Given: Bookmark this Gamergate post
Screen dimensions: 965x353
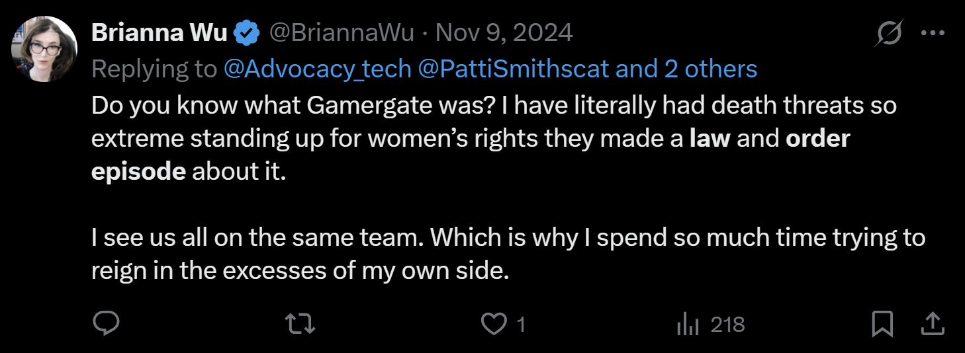Looking at the screenshot, I should (x=882, y=324).
